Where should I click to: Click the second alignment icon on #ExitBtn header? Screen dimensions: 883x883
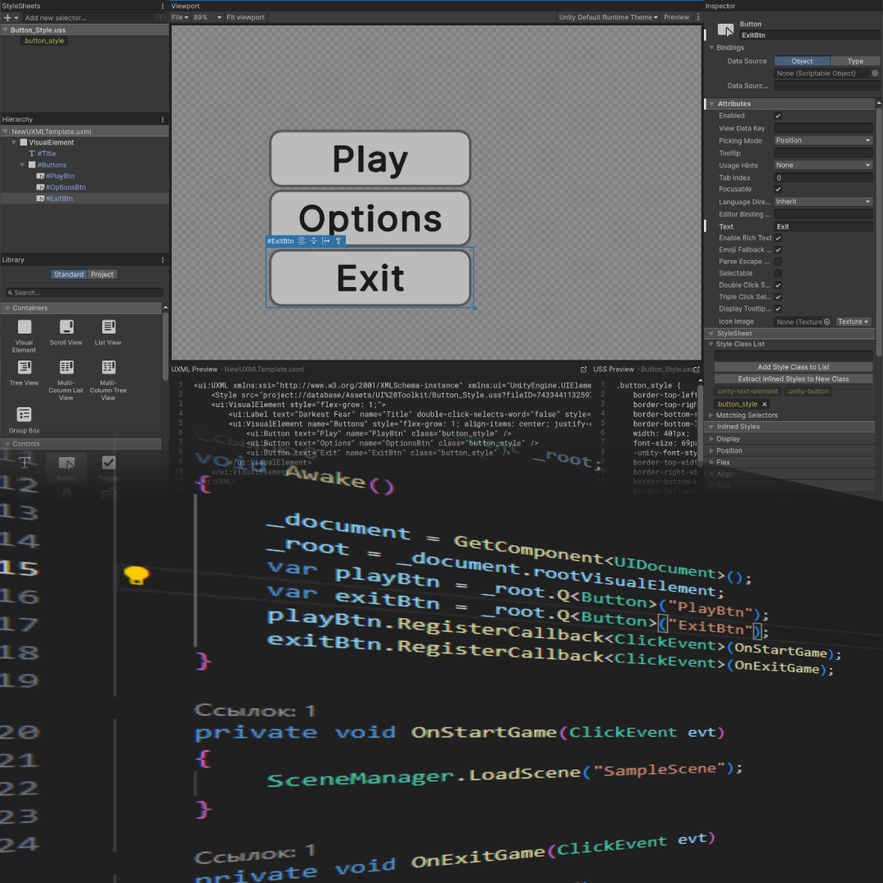tap(314, 241)
